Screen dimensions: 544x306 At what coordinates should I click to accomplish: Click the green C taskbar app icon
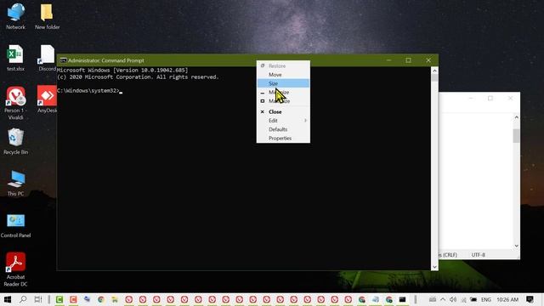click(x=59, y=299)
